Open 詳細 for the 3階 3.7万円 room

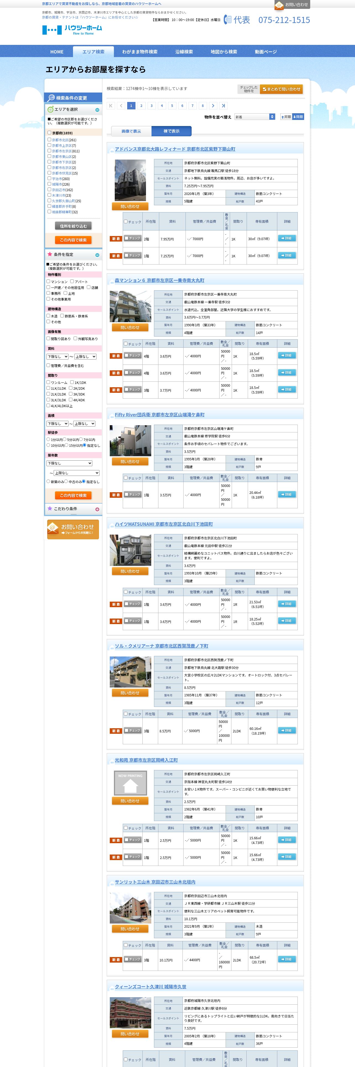click(x=287, y=389)
